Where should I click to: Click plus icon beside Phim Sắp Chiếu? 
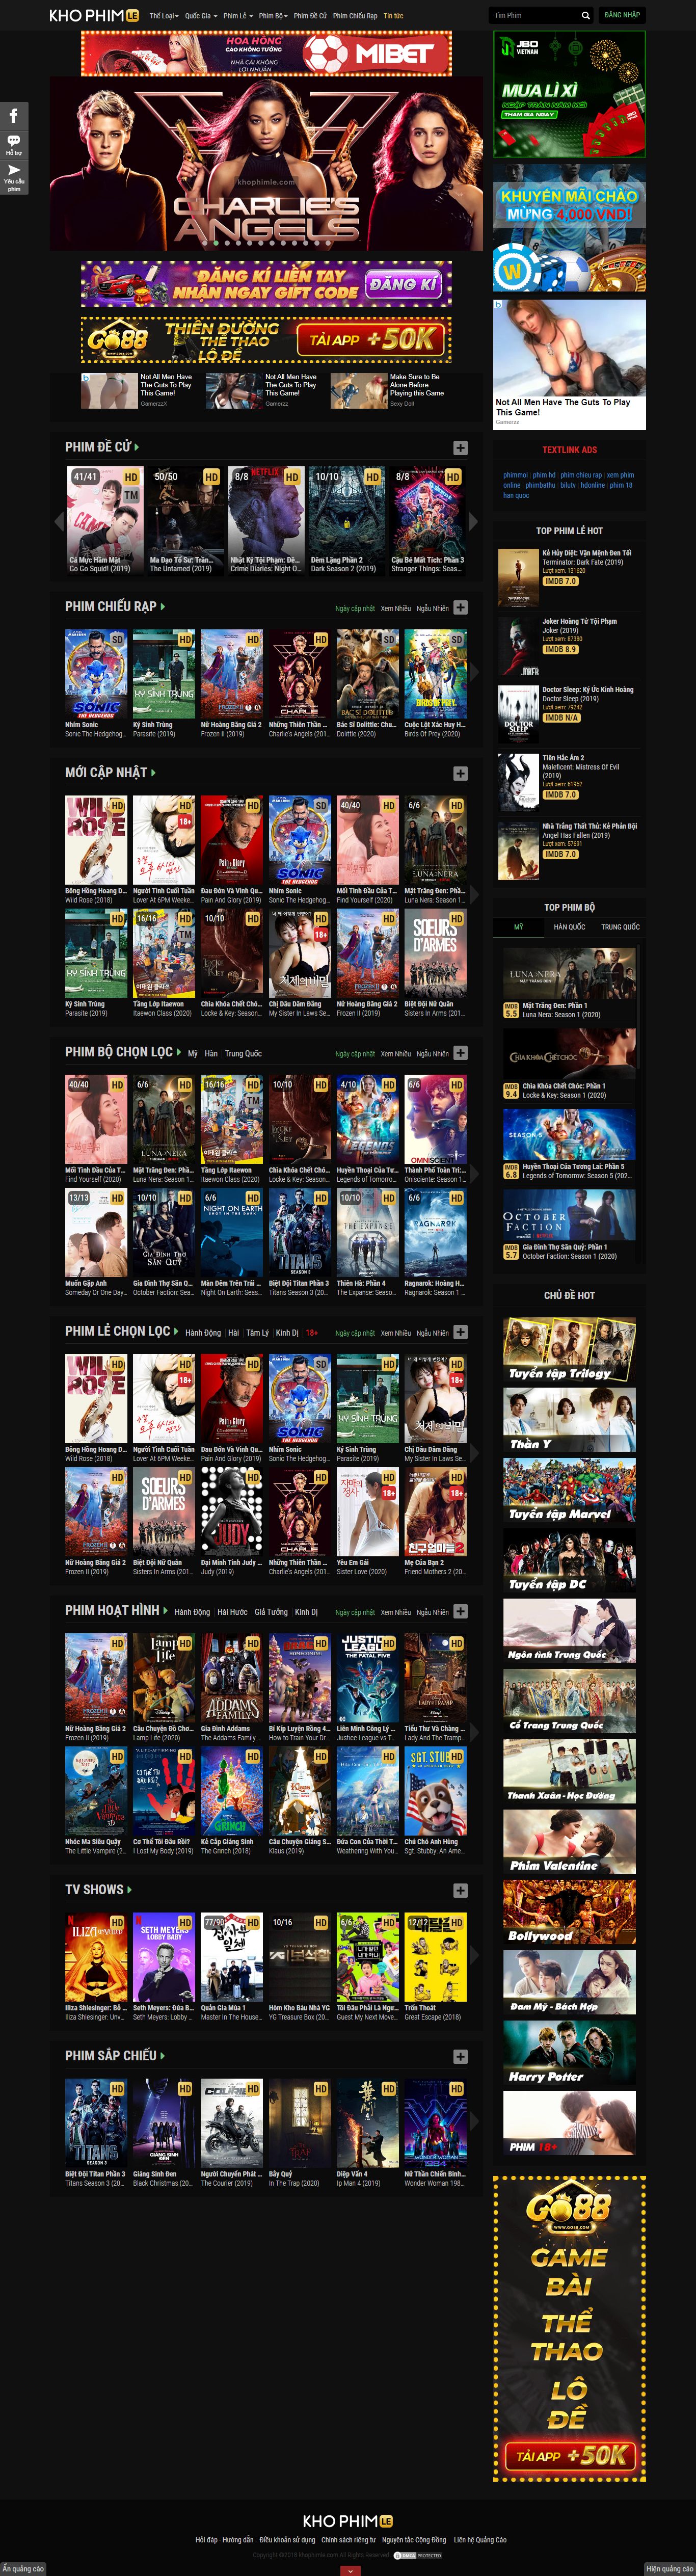pos(460,2056)
